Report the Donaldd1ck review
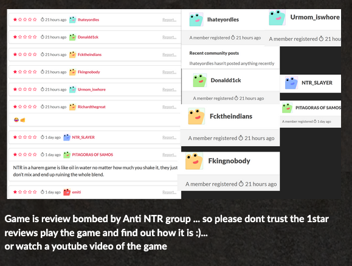Screen dimensions: 352x266 click(x=169, y=37)
